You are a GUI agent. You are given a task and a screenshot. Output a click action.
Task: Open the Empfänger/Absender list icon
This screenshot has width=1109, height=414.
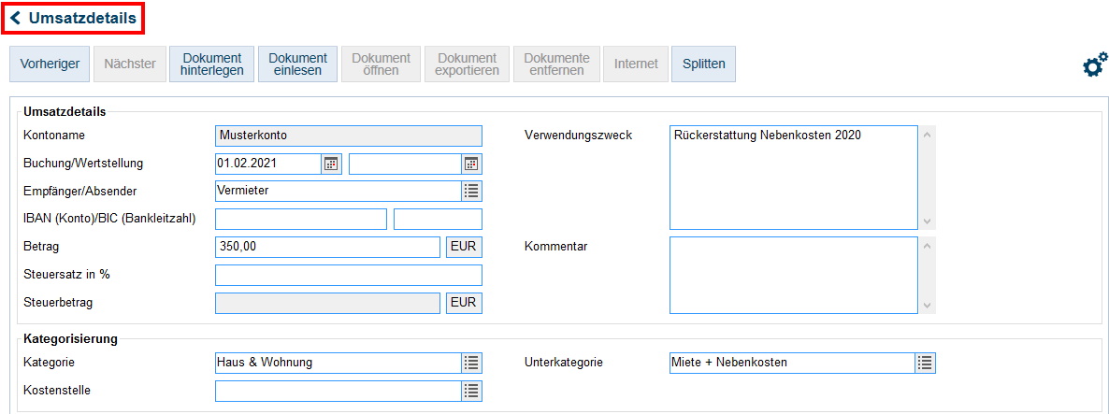click(x=471, y=191)
